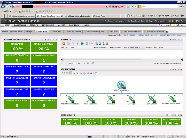Open the Tools(O) menu in IE command bar
This screenshot has width=186, height=138.
(175, 16)
